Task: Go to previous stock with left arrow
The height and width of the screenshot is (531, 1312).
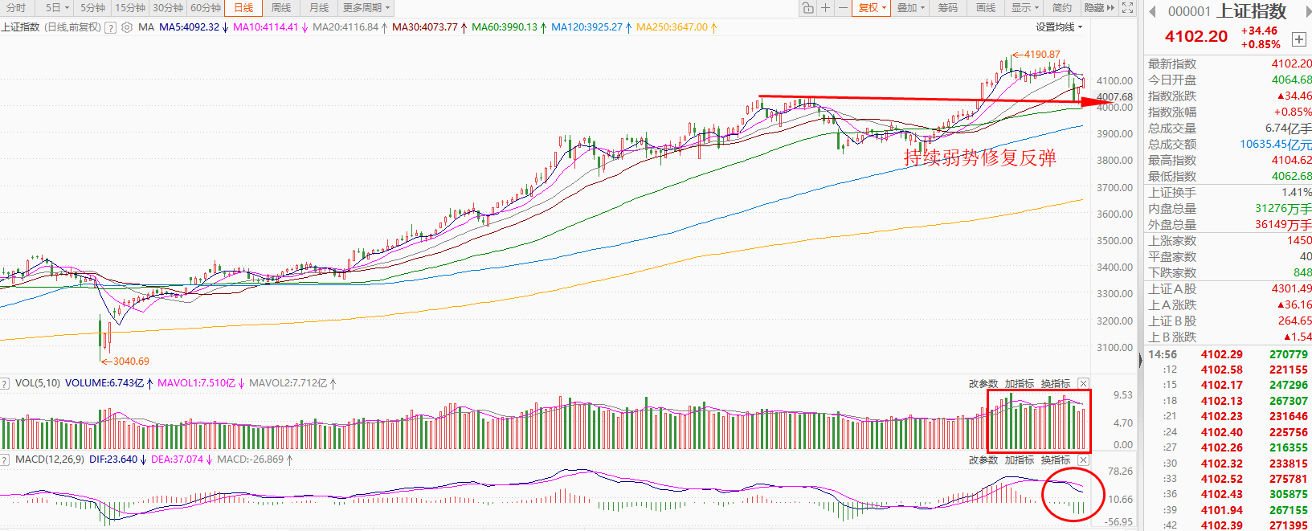Action: pyautogui.click(x=1152, y=11)
